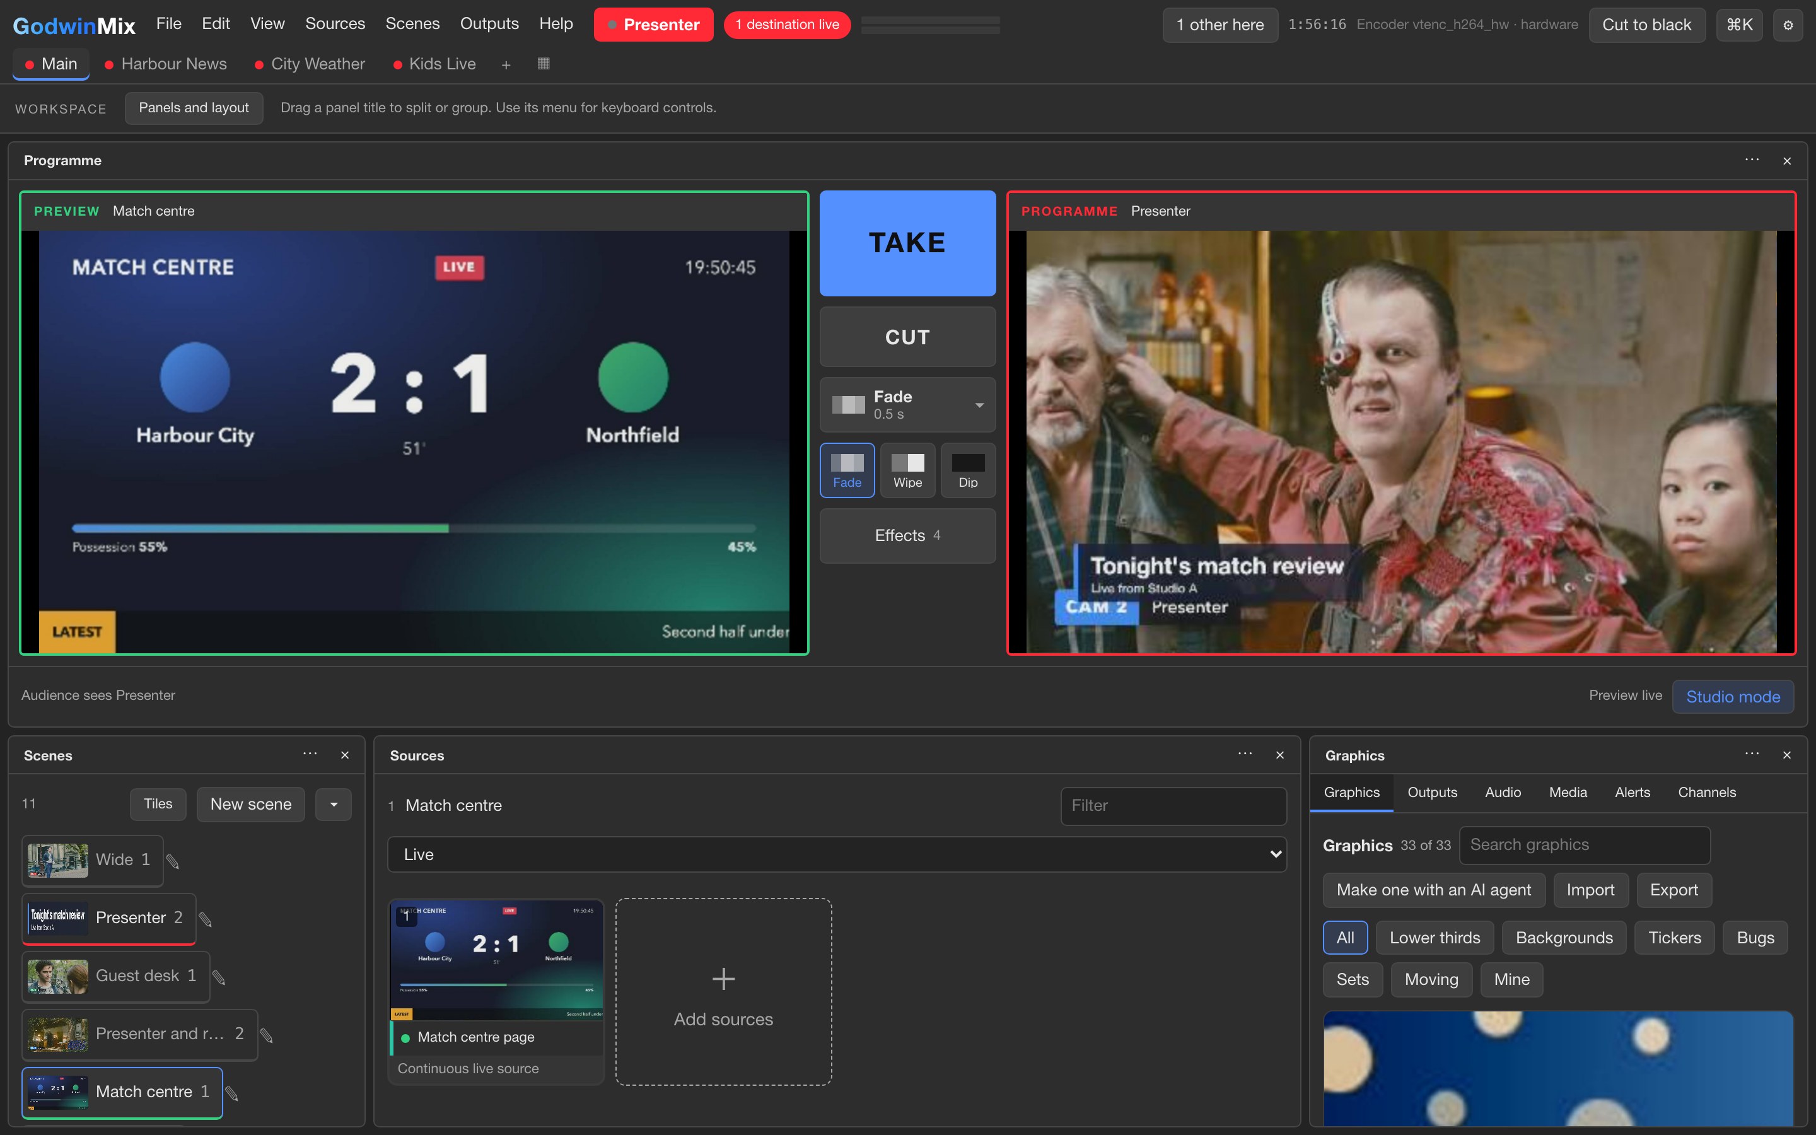Image resolution: width=1816 pixels, height=1135 pixels.
Task: Click Make one with an AI agent
Action: (1433, 890)
